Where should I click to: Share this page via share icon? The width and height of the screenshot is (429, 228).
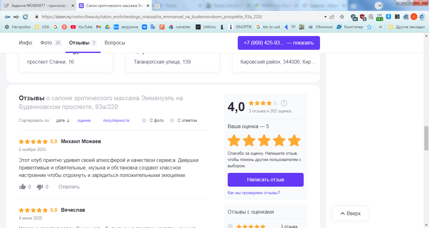[x=332, y=17]
